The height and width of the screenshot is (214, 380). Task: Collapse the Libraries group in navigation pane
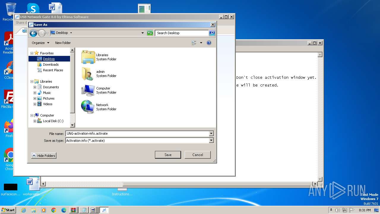point(32,81)
